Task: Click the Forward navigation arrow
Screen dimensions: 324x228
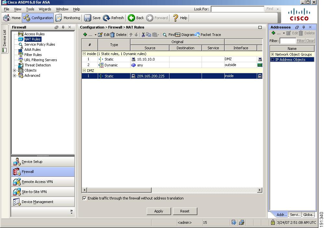Action: point(157,18)
